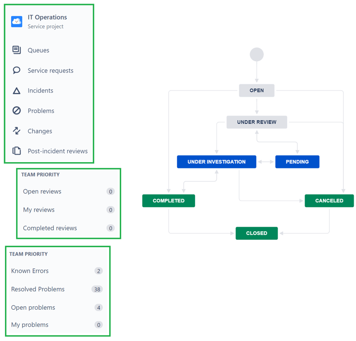Click the PENDING status node

297,161
